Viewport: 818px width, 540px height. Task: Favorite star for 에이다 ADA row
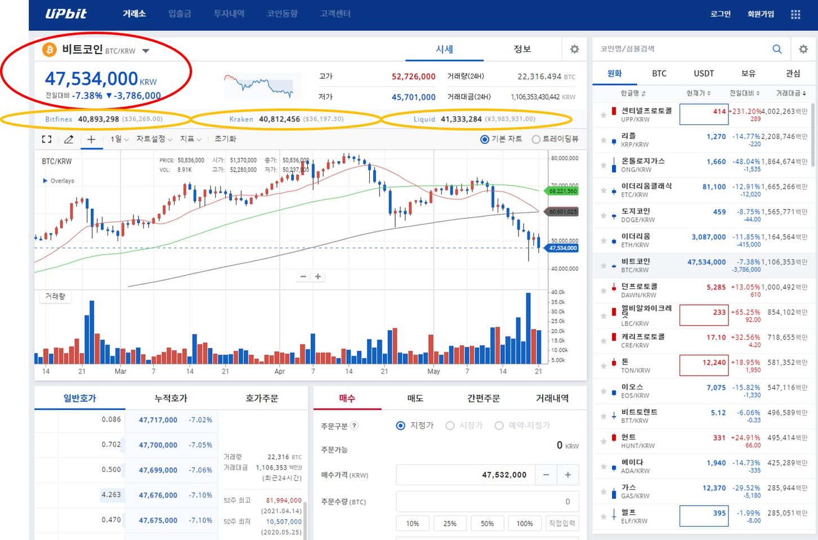coord(604,467)
